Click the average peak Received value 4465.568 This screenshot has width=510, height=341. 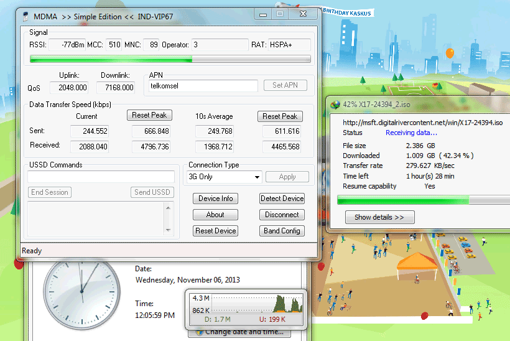(x=281, y=147)
